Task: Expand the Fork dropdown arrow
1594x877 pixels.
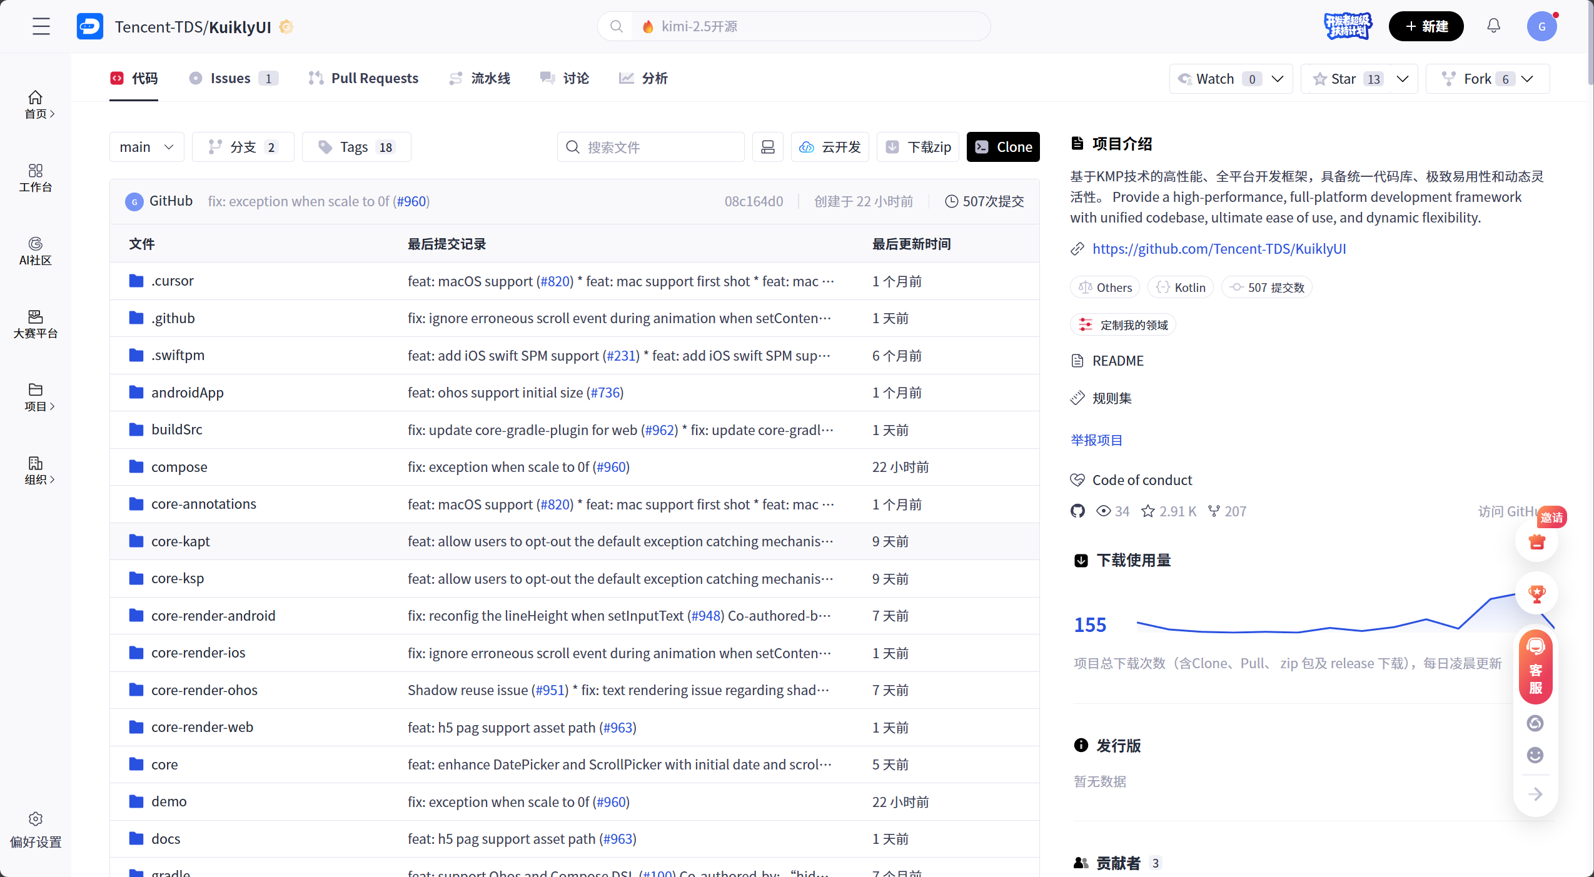Action: 1528,79
